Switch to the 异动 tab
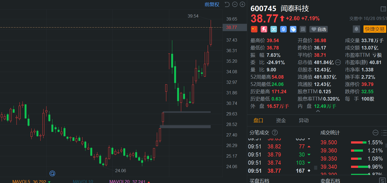 pos(303,121)
